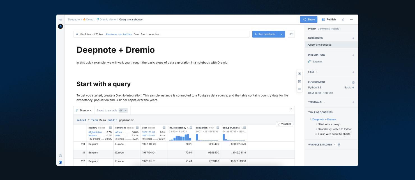Screen dimensions: 415x180
Task: Jump to Start with a query section
Action: (x=329, y=124)
